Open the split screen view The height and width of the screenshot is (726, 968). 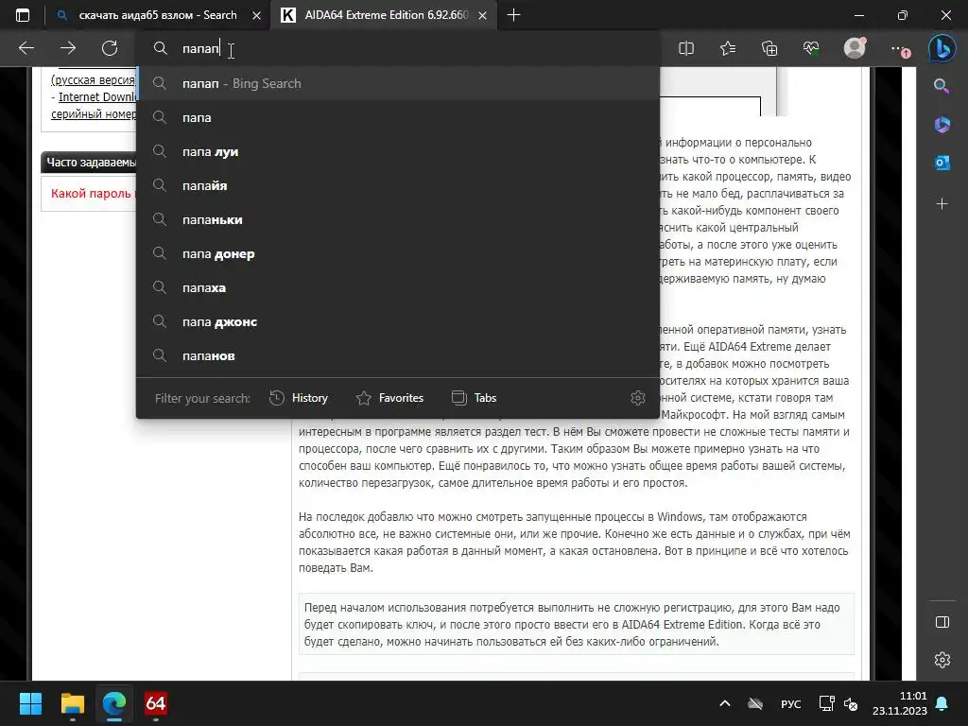pyautogui.click(x=686, y=48)
